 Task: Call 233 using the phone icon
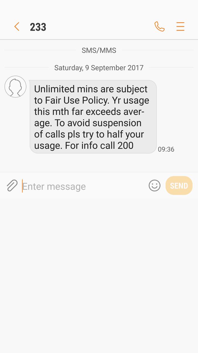[x=159, y=26]
